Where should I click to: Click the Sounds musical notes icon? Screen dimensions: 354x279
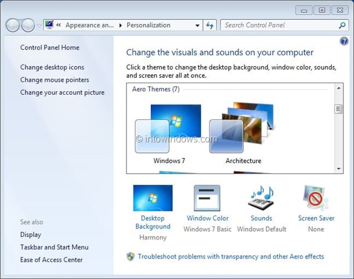(x=261, y=198)
